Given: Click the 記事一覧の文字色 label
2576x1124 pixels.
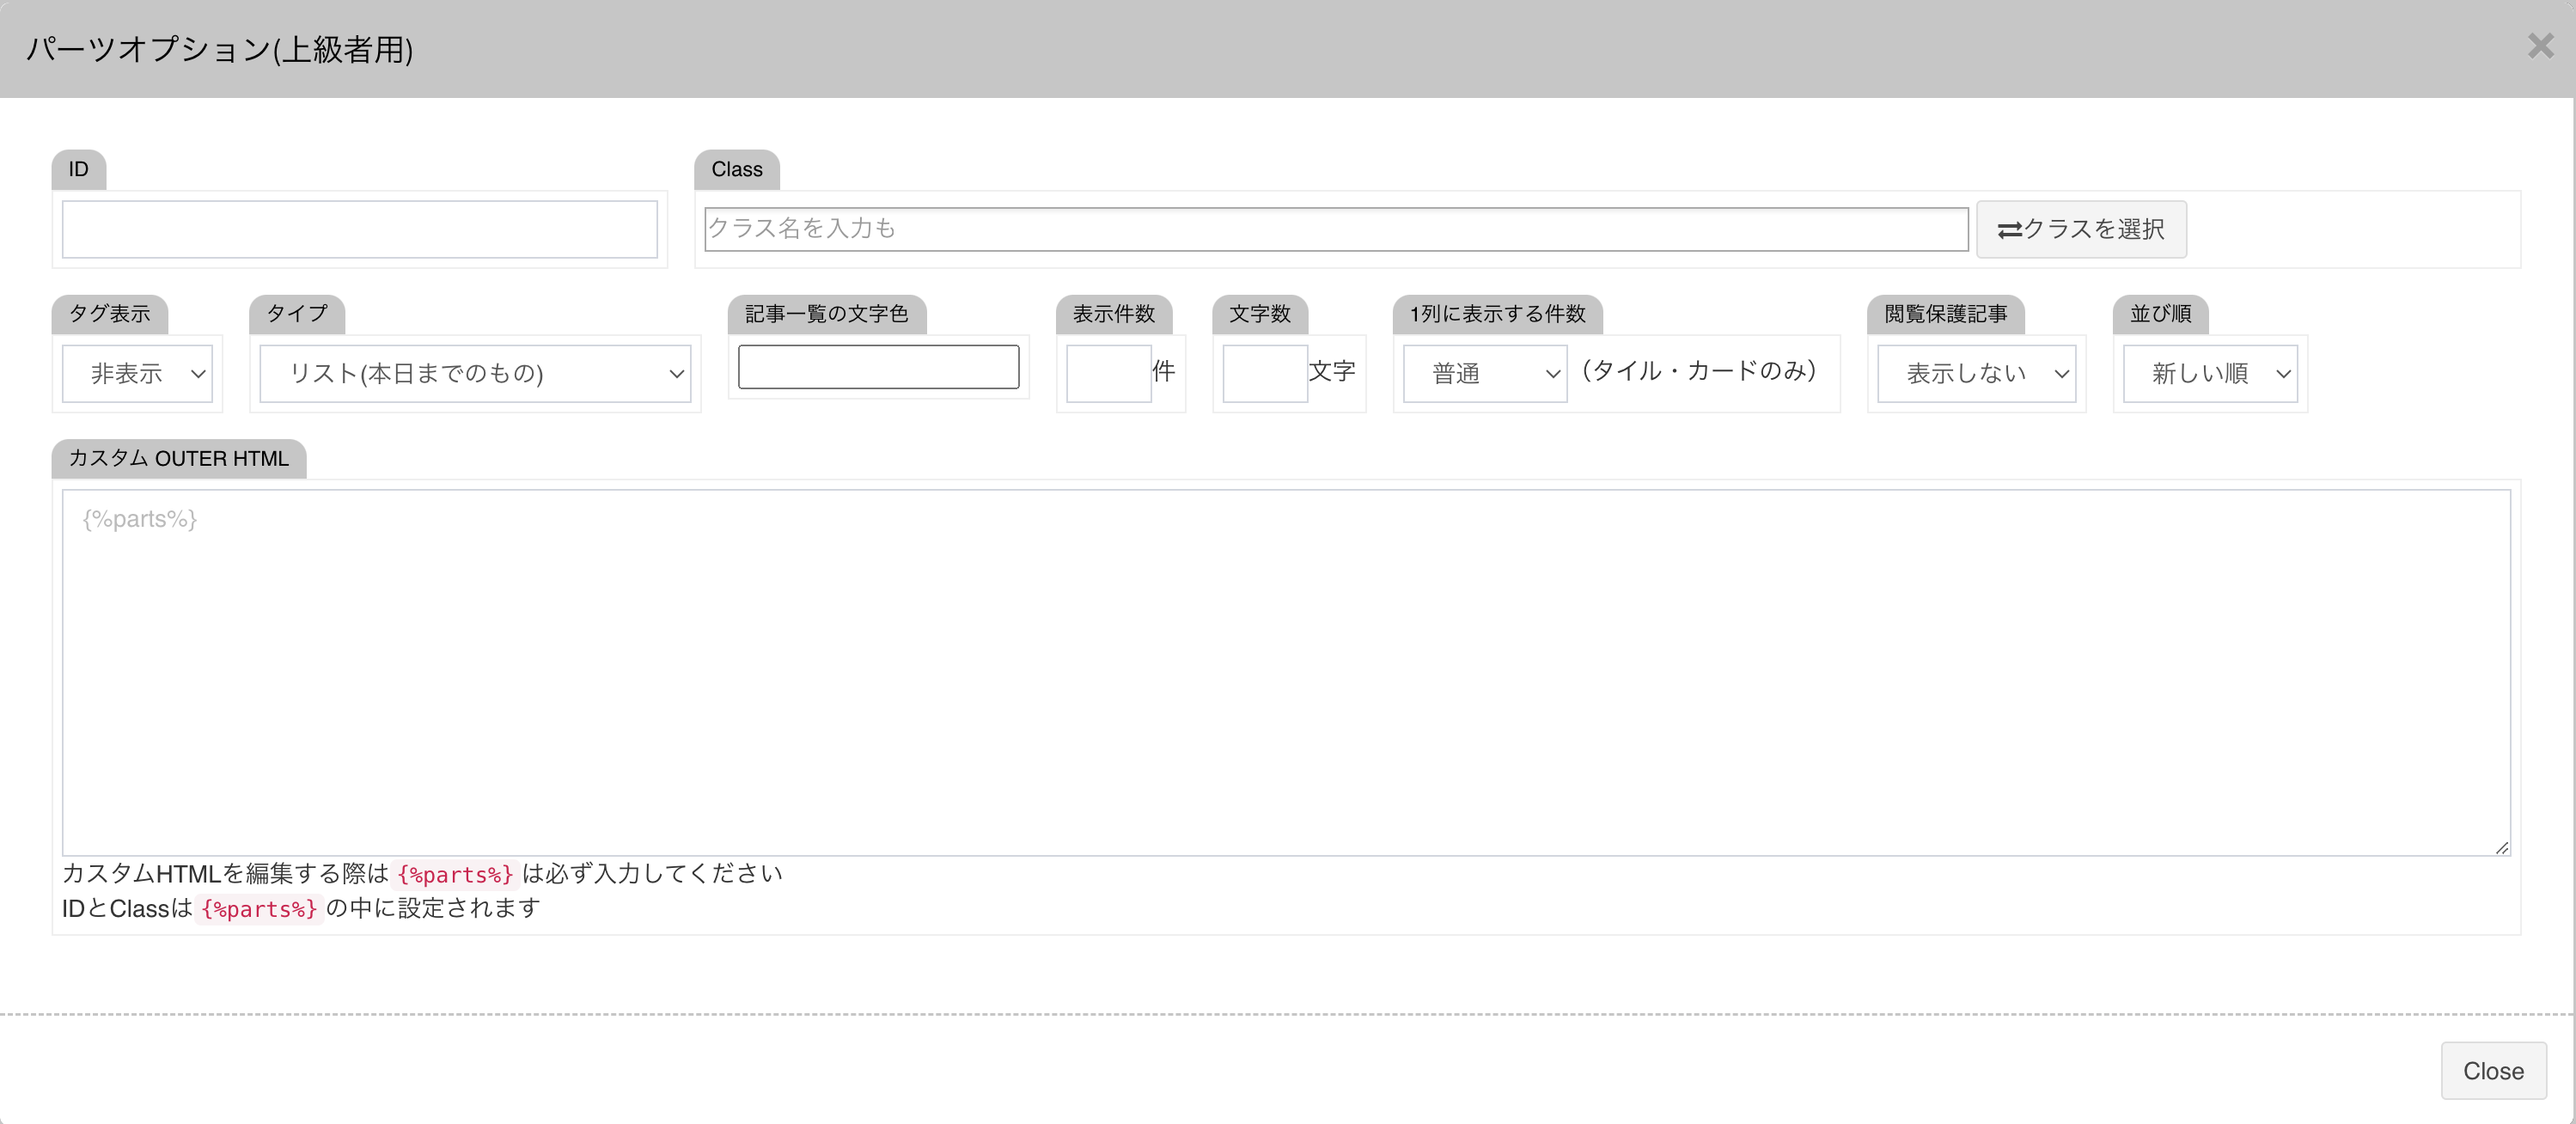Looking at the screenshot, I should (x=827, y=313).
